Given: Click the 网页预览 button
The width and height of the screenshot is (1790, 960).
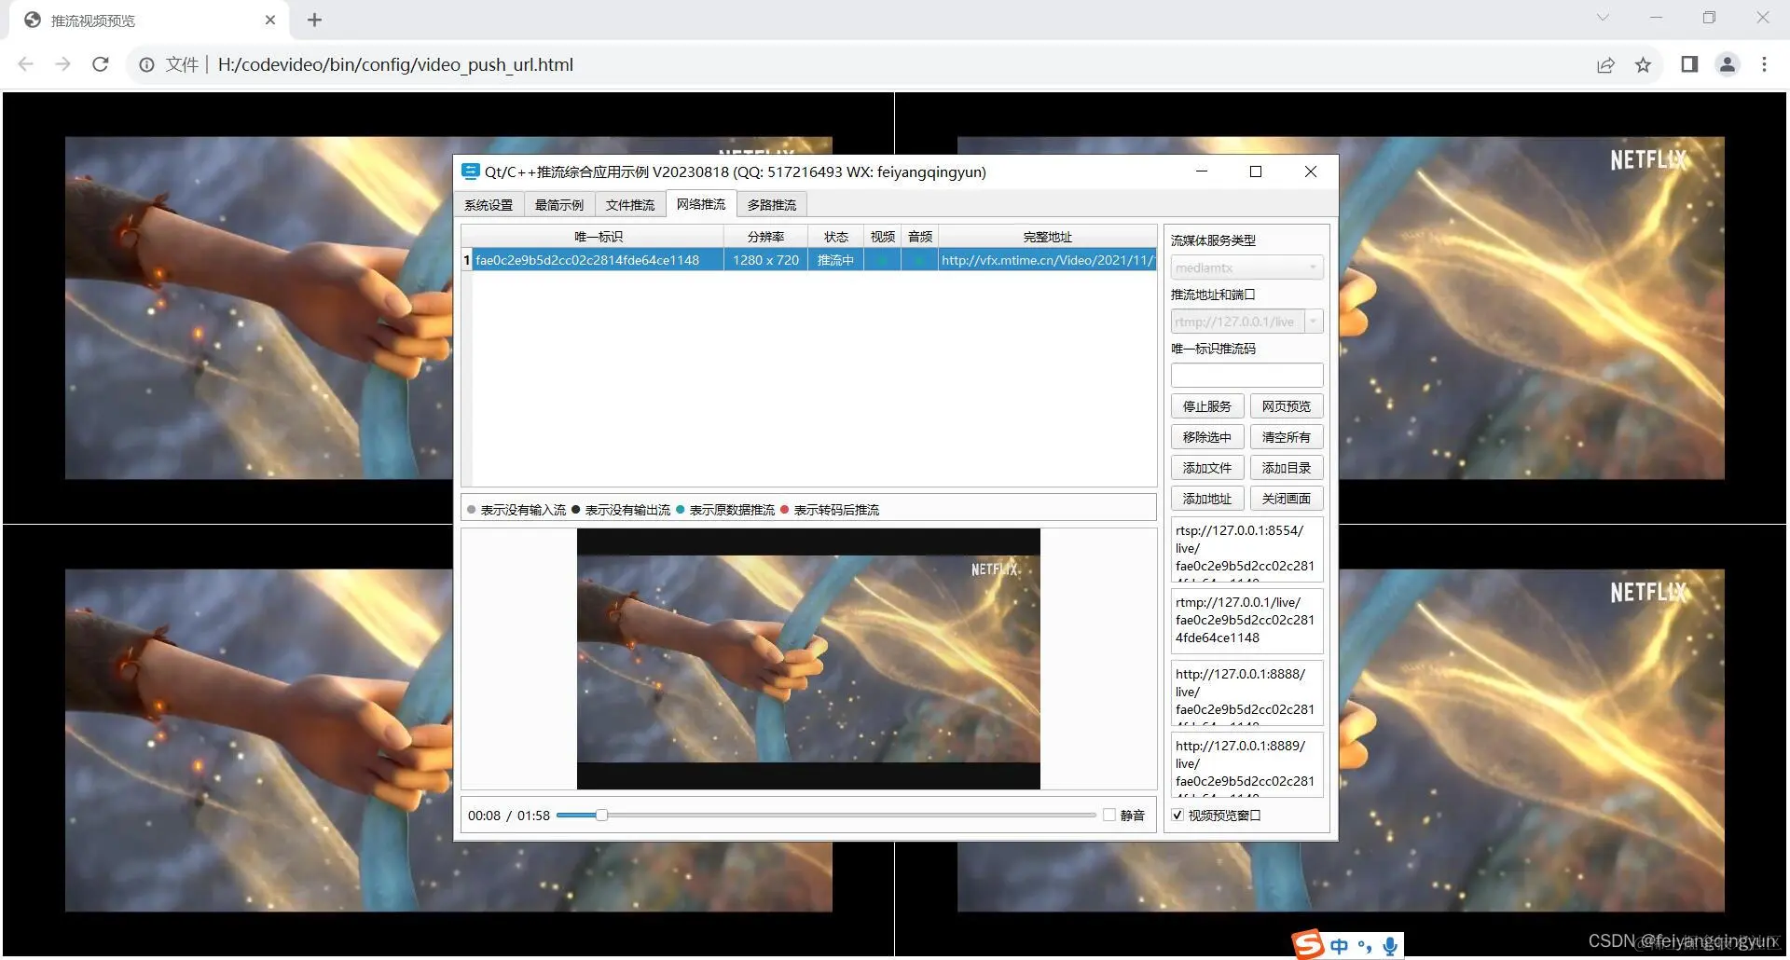Looking at the screenshot, I should pyautogui.click(x=1287, y=406).
